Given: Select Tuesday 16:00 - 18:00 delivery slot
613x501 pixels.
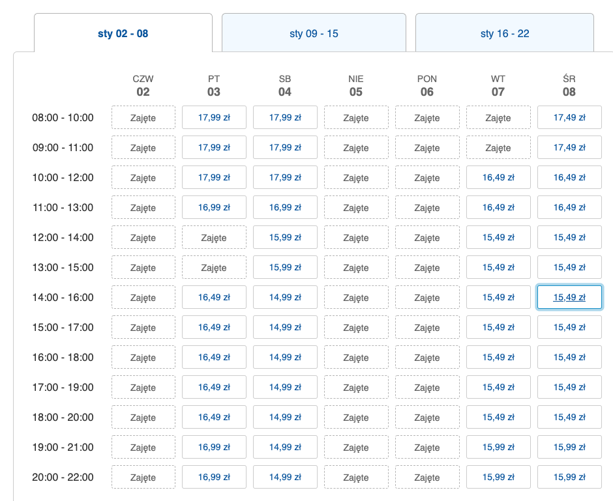Looking at the screenshot, I should point(498,358).
